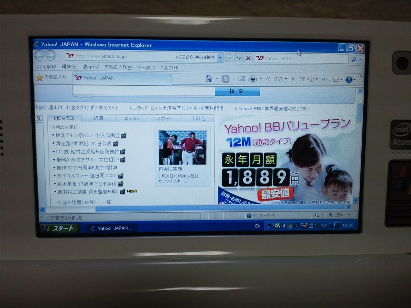
Task: Open the recent pages dropdown arrow
Action: click(x=59, y=56)
